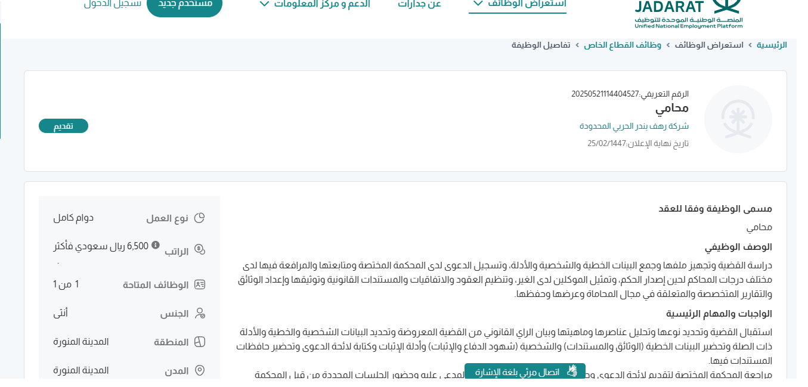Viewport: 808px width, 387px height.
Task: Click تفاصيل الوظيفة breadcrumb text
Action: point(541,45)
